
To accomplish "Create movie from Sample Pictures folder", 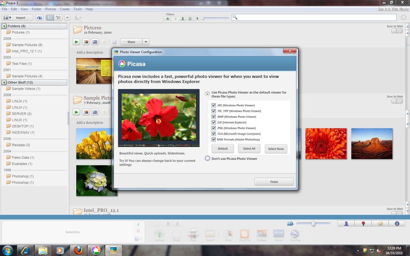I will (95, 112).
